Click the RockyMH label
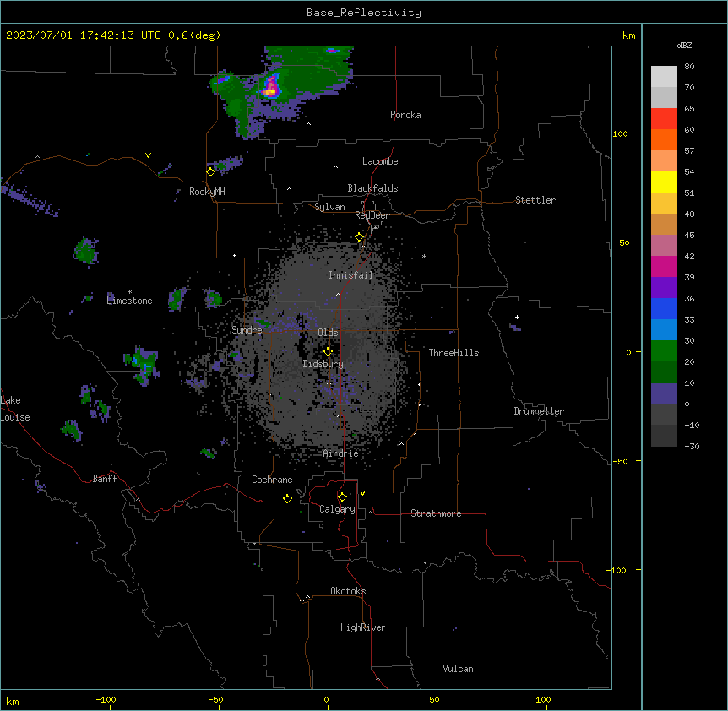Screen dimensions: 728x711 [x=207, y=192]
